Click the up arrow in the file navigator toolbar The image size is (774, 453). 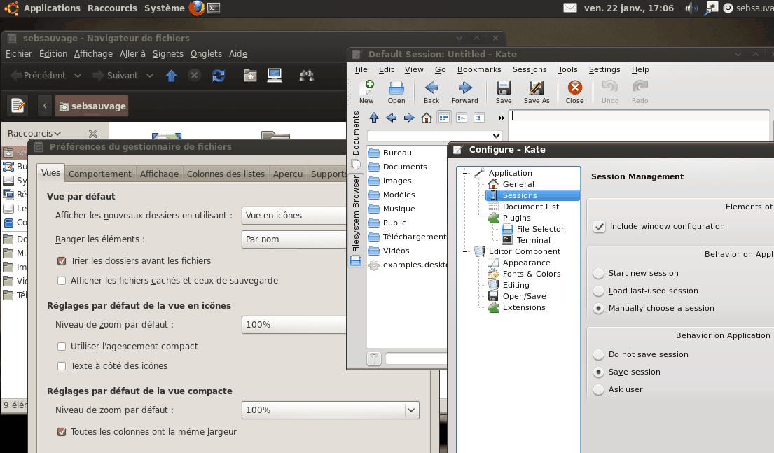(172, 76)
